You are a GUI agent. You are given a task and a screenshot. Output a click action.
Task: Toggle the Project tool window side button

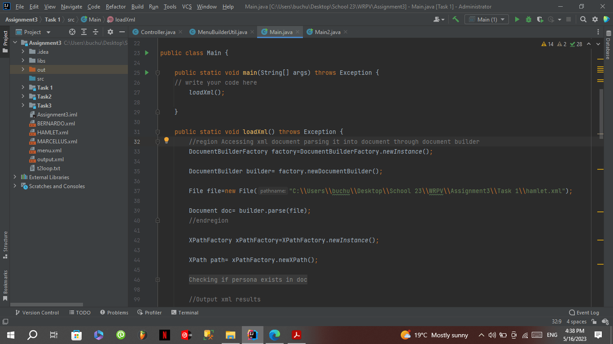click(5, 42)
